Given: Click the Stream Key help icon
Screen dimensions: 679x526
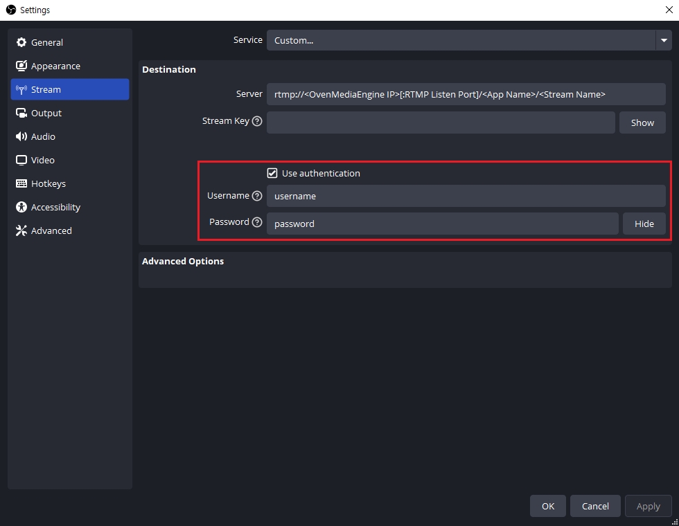Looking at the screenshot, I should pyautogui.click(x=257, y=121).
